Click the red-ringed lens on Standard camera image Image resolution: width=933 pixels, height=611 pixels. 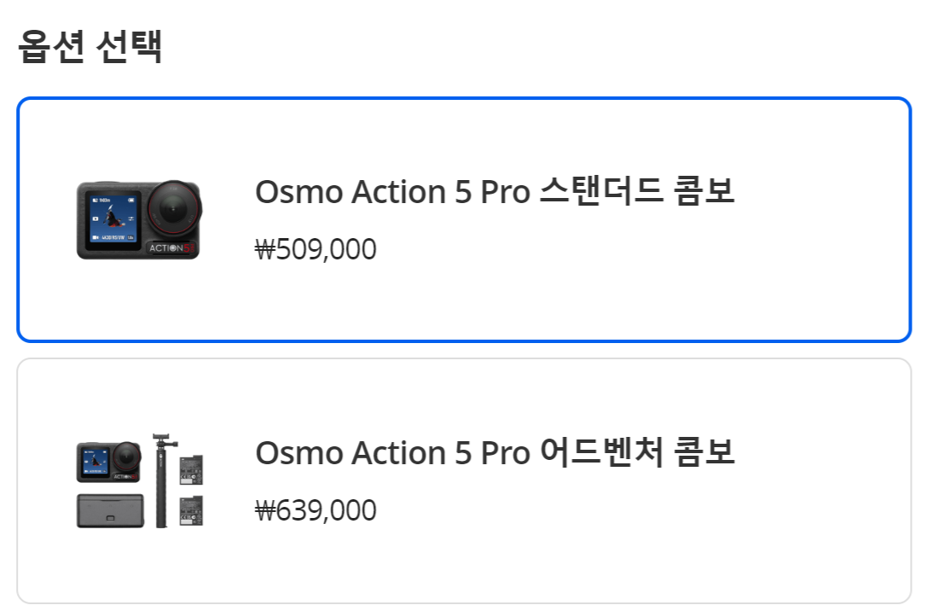174,210
